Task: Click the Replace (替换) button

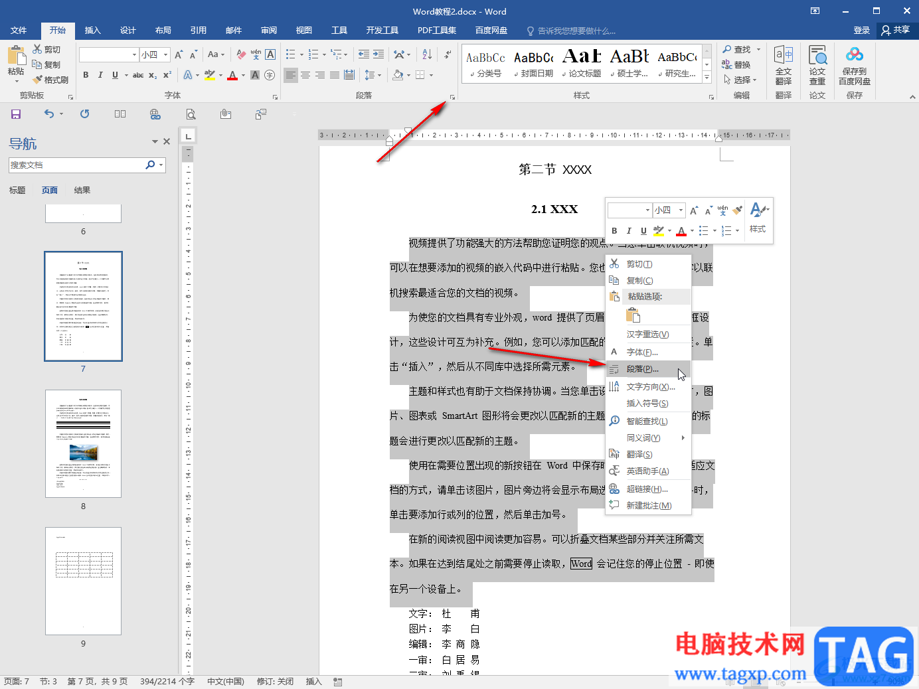Action: 736,64
